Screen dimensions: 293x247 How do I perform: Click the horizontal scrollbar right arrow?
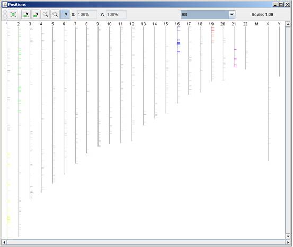point(288,242)
